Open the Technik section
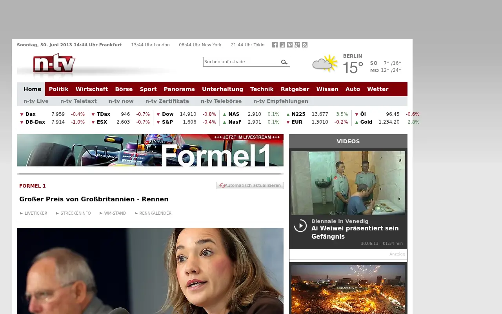This screenshot has height=314, width=502. [262, 89]
